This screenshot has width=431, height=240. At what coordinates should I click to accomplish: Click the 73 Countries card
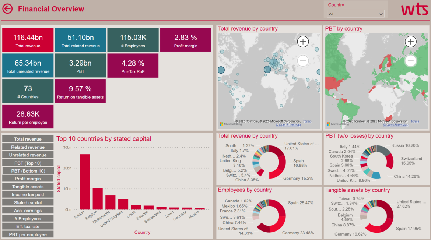click(x=28, y=91)
